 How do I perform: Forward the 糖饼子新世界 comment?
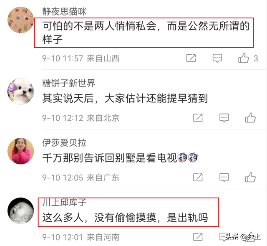click(198, 118)
